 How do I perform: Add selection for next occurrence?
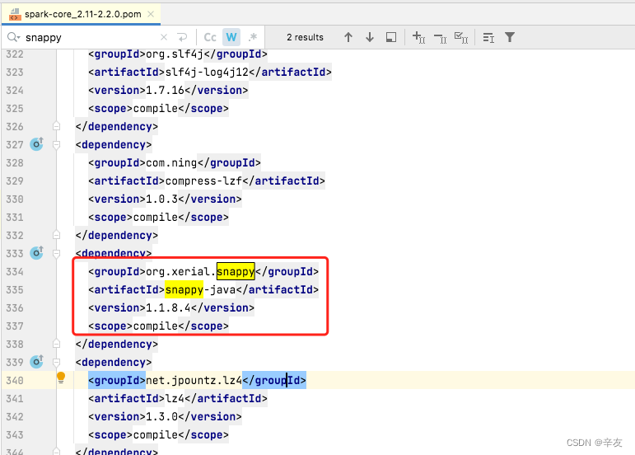418,37
